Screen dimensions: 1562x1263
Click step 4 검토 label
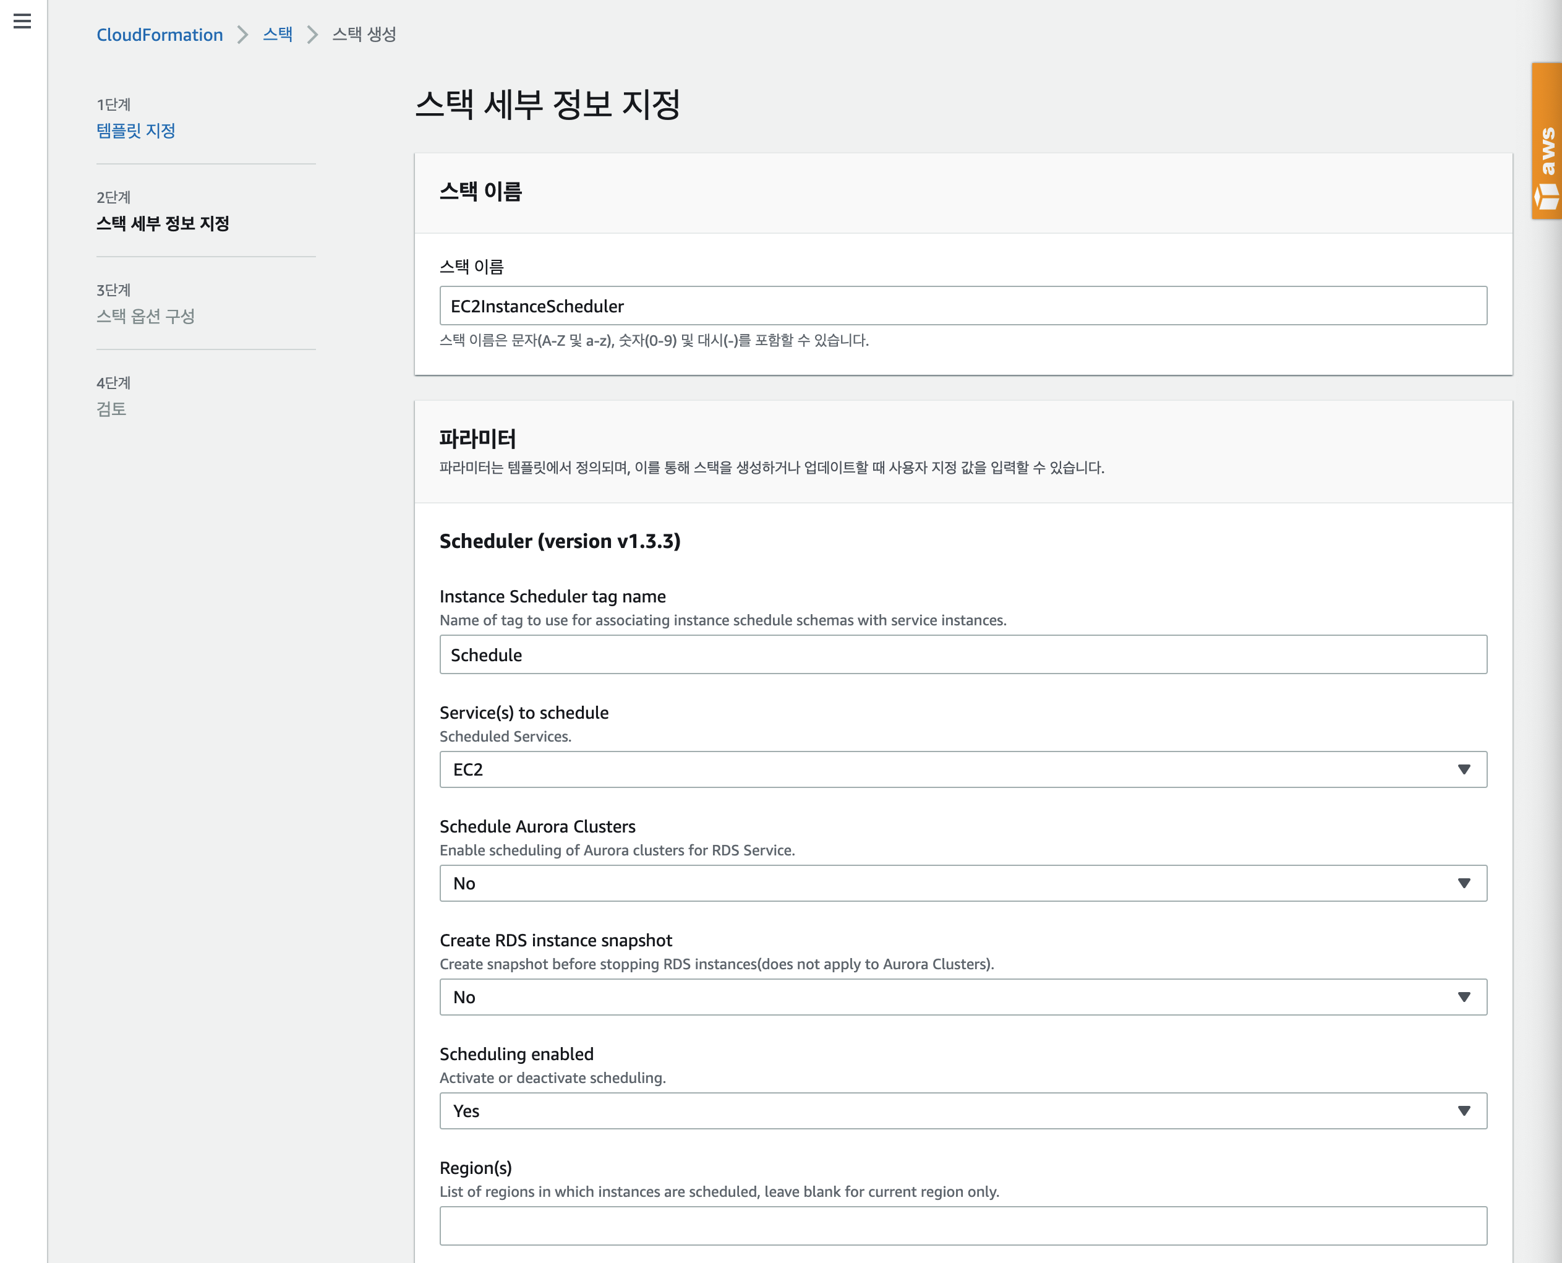pyautogui.click(x=111, y=409)
